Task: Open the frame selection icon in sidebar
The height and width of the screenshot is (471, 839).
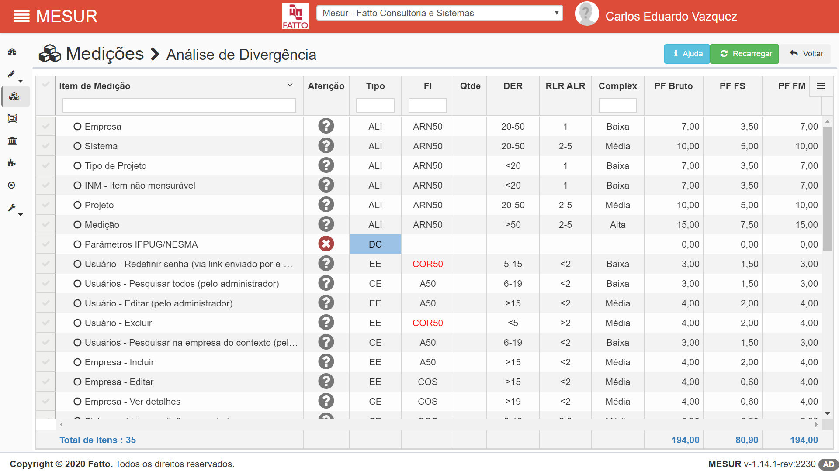Action: 13,119
